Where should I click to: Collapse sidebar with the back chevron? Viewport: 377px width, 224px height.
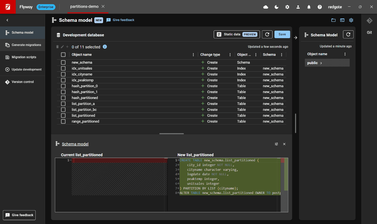tap(7, 20)
